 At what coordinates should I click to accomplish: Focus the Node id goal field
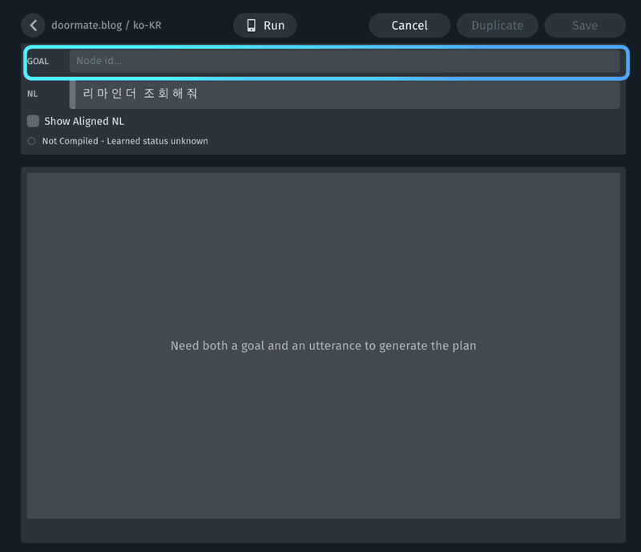pyautogui.click(x=345, y=61)
